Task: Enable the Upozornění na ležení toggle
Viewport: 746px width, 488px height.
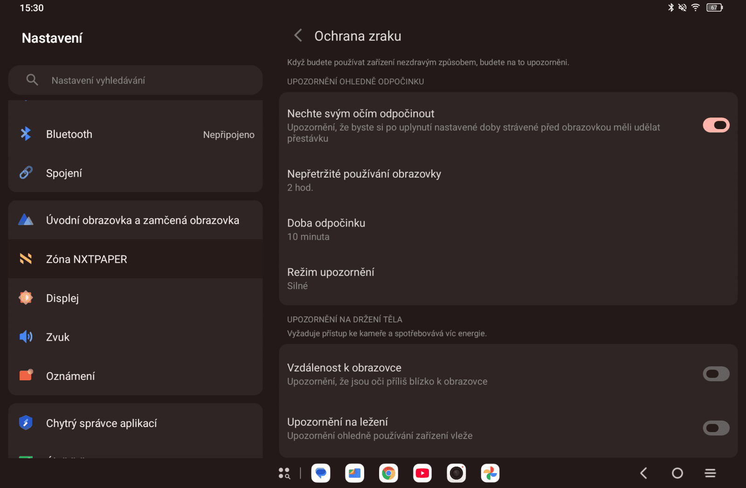Action: (716, 427)
